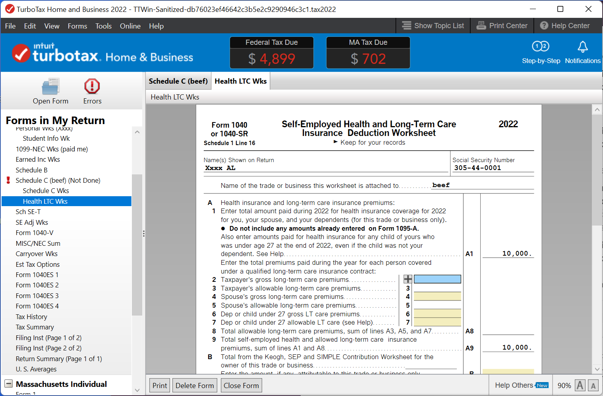Click the Step-by-Step icon
This screenshot has height=396, width=603.
click(x=541, y=47)
